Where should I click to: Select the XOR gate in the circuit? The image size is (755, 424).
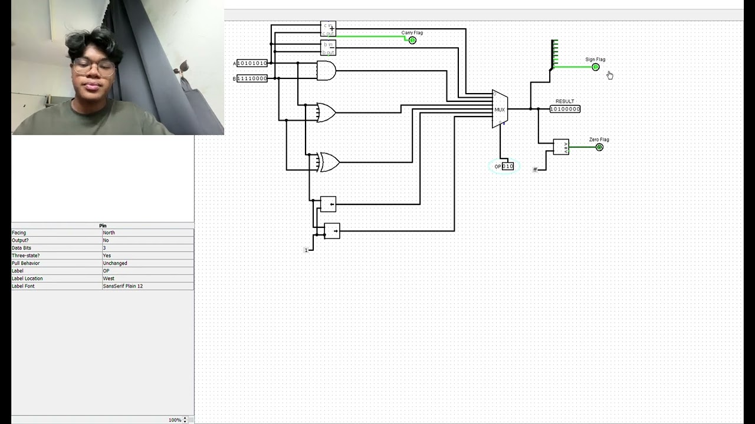click(328, 162)
